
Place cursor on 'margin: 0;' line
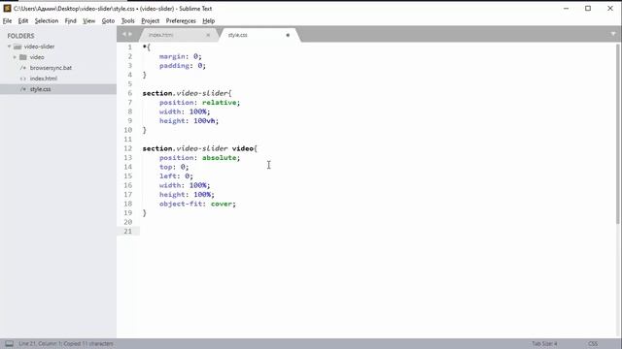181,56
